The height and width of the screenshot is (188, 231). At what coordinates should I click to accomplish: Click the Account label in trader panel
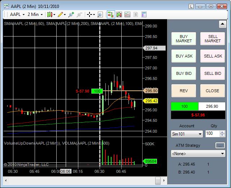[187, 126]
